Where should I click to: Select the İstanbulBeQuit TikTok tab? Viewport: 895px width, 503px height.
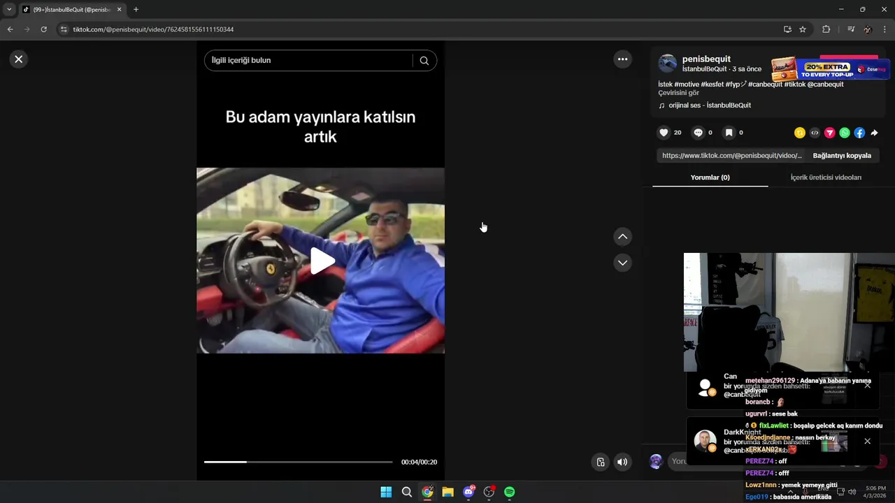pos(72,10)
